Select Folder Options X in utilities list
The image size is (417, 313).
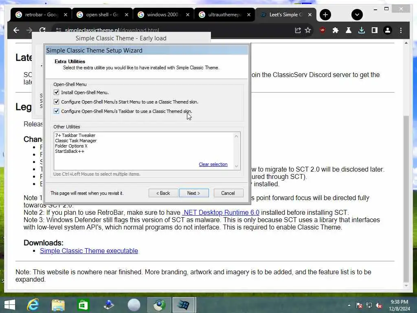tap(71, 146)
